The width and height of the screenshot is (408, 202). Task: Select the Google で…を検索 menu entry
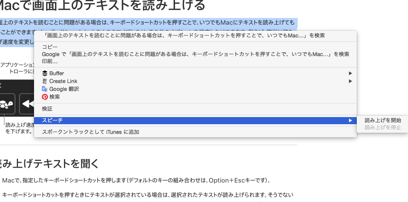195,54
